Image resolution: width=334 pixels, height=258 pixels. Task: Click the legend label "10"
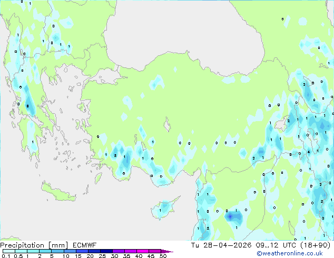click(66, 256)
